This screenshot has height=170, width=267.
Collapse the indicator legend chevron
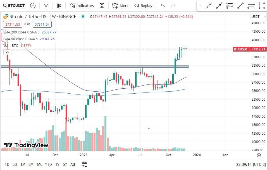7,52
